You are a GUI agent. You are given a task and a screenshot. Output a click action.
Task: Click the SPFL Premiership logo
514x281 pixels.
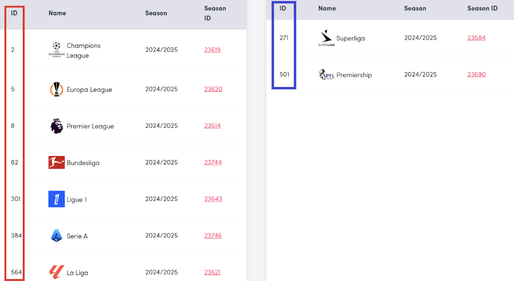point(327,75)
